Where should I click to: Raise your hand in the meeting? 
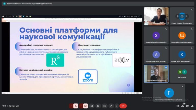point(111,106)
